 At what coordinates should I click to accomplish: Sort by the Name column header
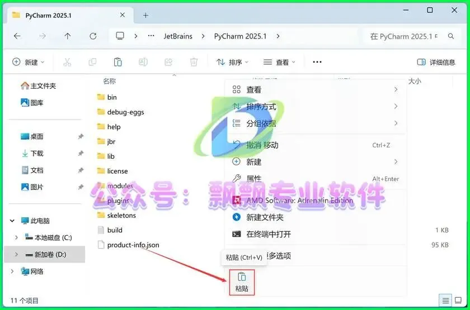point(109,81)
